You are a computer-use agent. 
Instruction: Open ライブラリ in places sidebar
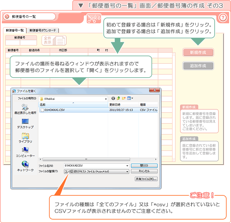[x=25, y=138]
